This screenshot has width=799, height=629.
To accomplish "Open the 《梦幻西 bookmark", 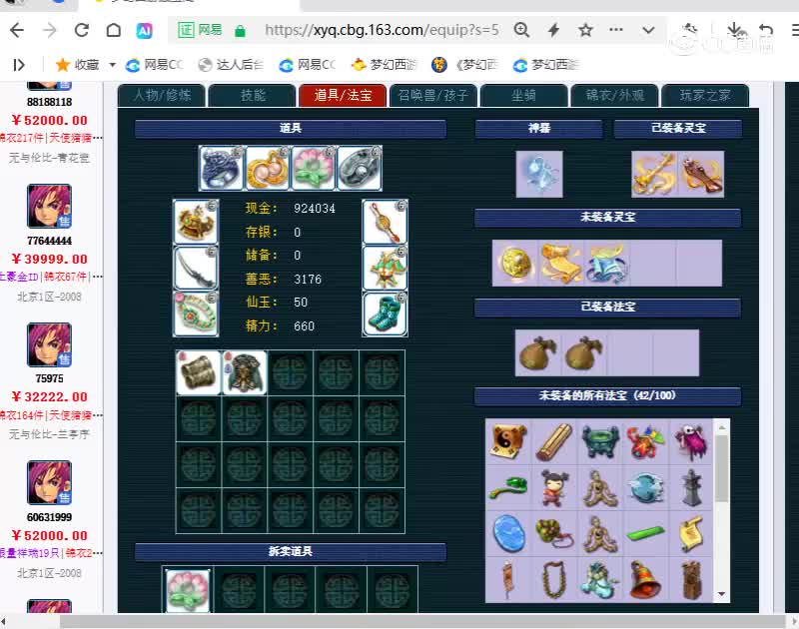I will [x=465, y=65].
